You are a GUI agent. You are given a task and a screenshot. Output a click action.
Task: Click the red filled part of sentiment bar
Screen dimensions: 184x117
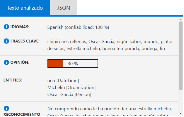pos(55,63)
